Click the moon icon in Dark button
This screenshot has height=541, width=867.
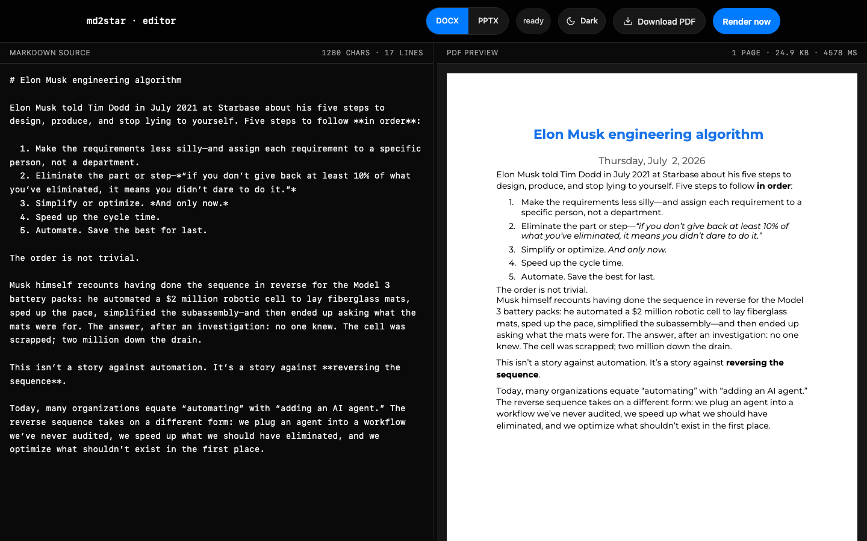(x=571, y=21)
